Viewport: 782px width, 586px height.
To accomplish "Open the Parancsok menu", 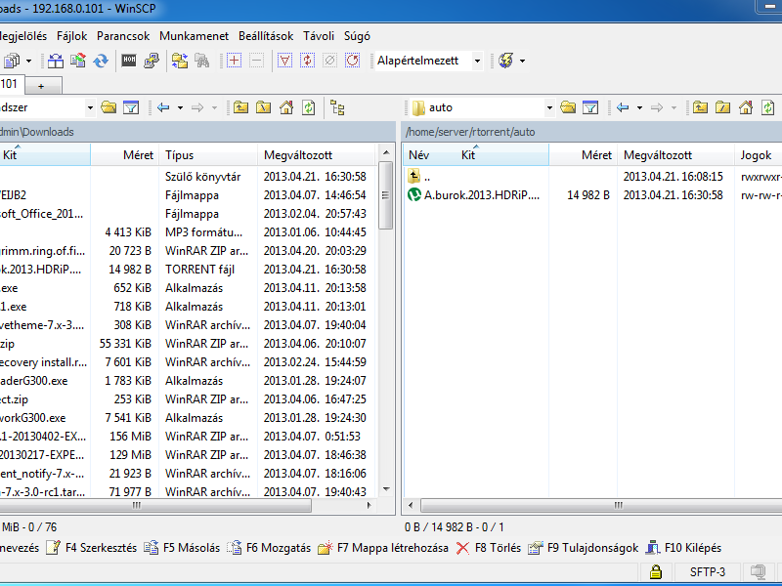I will tap(123, 36).
